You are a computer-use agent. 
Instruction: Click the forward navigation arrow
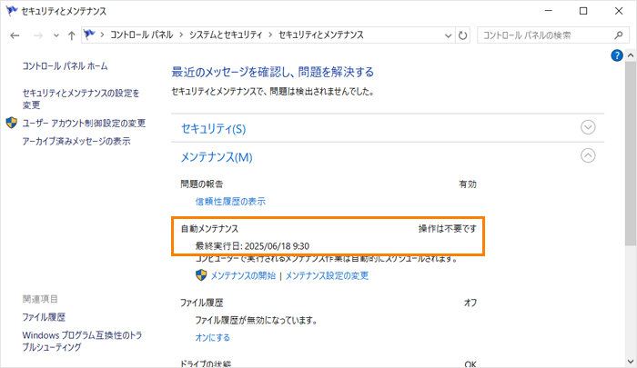pyautogui.click(x=38, y=35)
